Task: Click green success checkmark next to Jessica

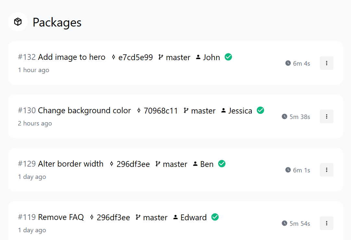Action: (260, 110)
